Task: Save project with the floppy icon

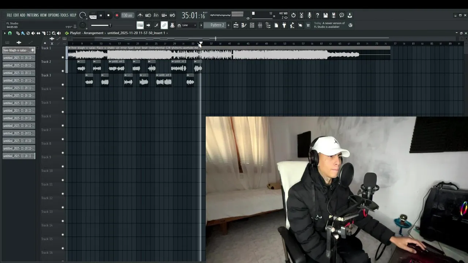Action: click(x=326, y=15)
